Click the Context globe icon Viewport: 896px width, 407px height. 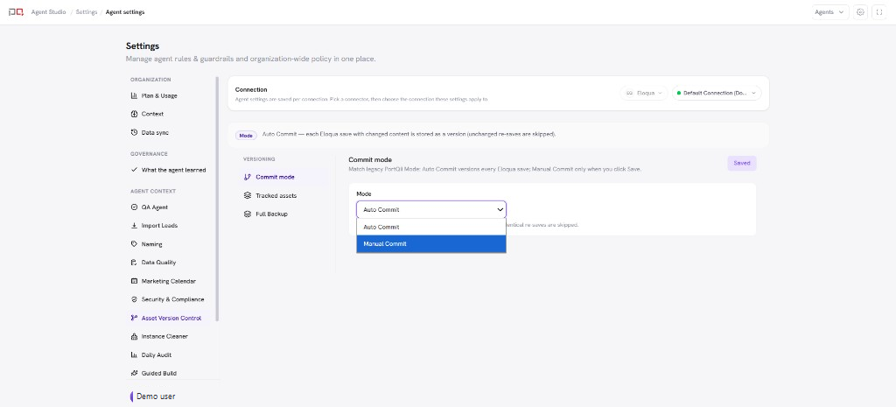pos(134,114)
